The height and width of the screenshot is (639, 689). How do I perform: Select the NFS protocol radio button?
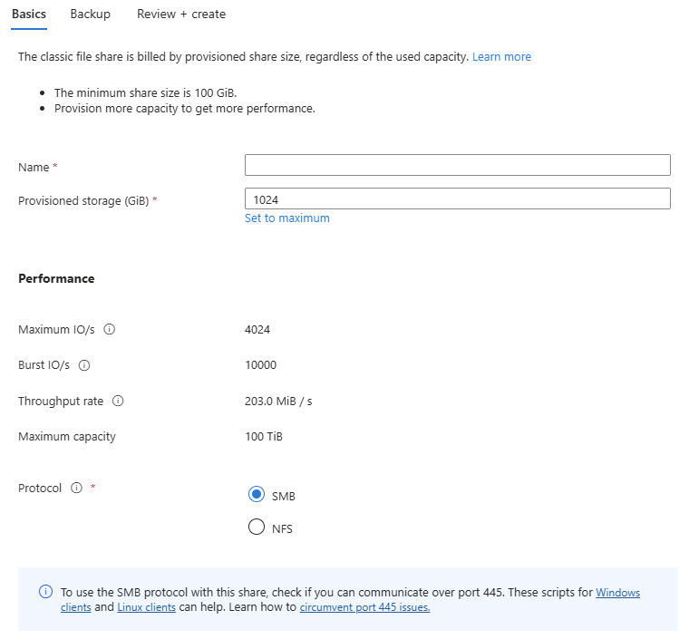[x=257, y=527]
